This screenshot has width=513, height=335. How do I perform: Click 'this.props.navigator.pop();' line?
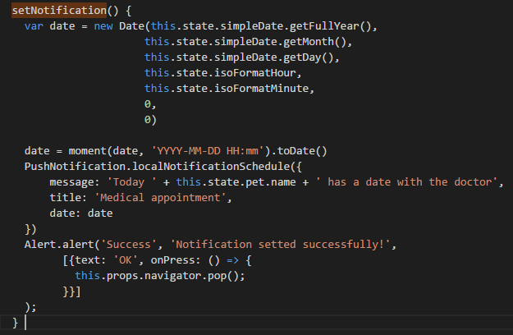tap(160, 276)
